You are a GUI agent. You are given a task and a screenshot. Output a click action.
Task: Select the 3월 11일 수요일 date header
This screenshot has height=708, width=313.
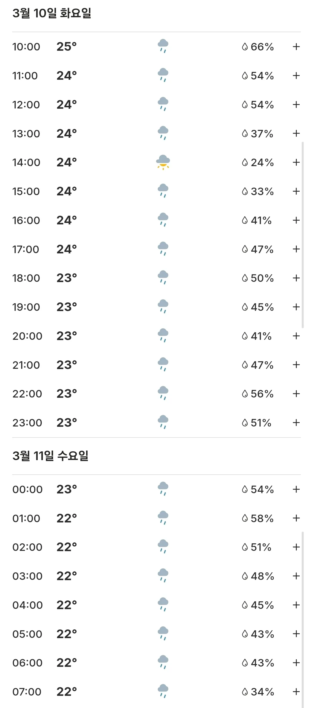click(50, 456)
